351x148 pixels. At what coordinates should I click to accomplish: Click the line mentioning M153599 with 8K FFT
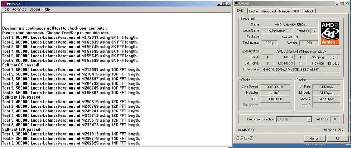(x=70, y=61)
